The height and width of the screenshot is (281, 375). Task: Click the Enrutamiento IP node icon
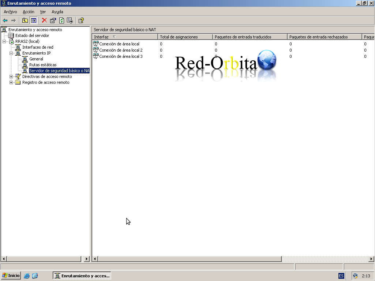(18, 53)
